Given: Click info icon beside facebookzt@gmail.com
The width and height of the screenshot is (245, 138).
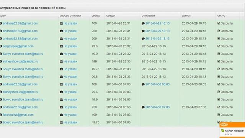Looking at the screenshot, I should pos(1,115).
